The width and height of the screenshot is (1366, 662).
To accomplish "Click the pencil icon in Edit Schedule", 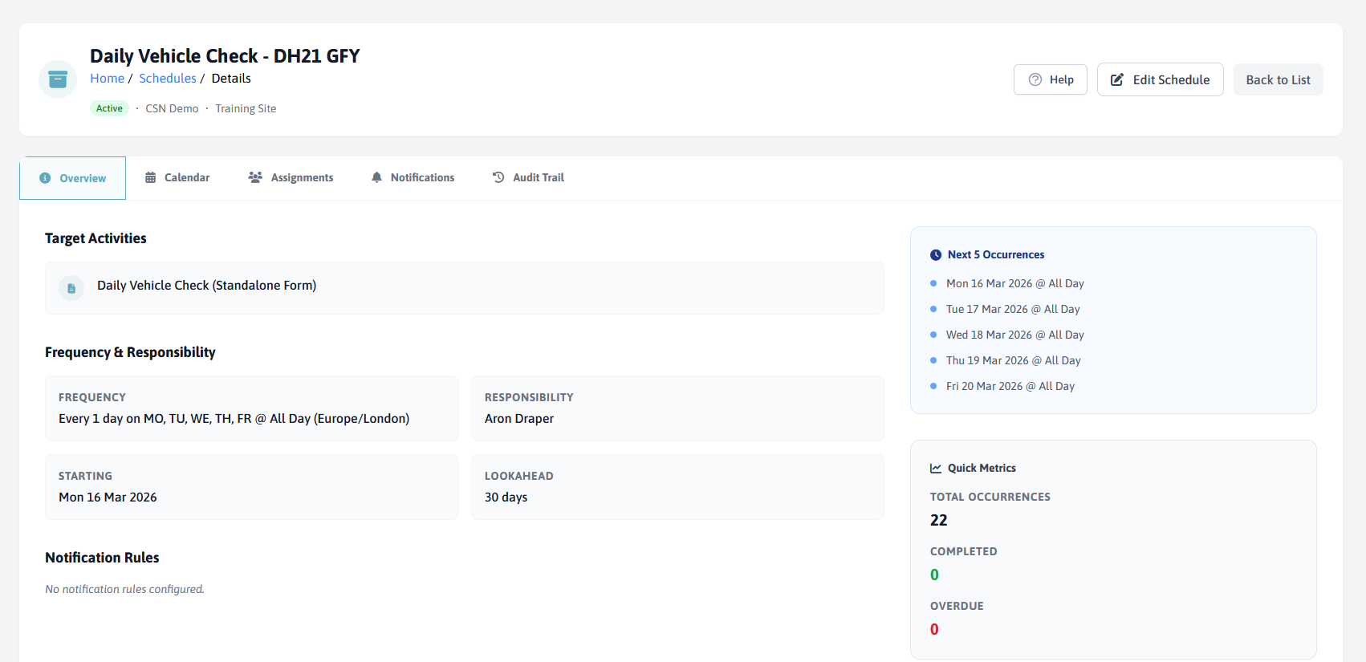I will (x=1116, y=80).
